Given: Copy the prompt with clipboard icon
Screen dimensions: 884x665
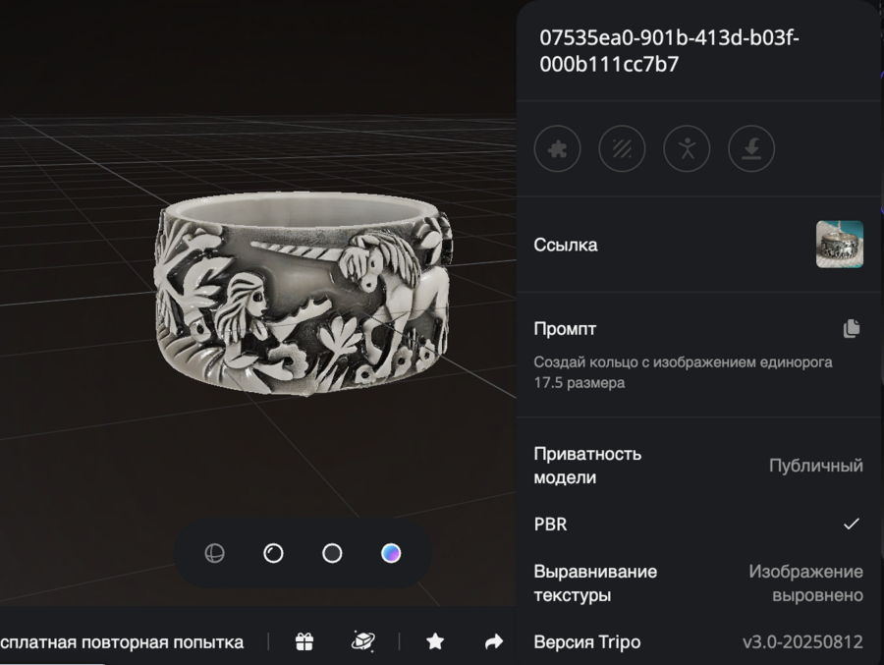Looking at the screenshot, I should click(852, 328).
